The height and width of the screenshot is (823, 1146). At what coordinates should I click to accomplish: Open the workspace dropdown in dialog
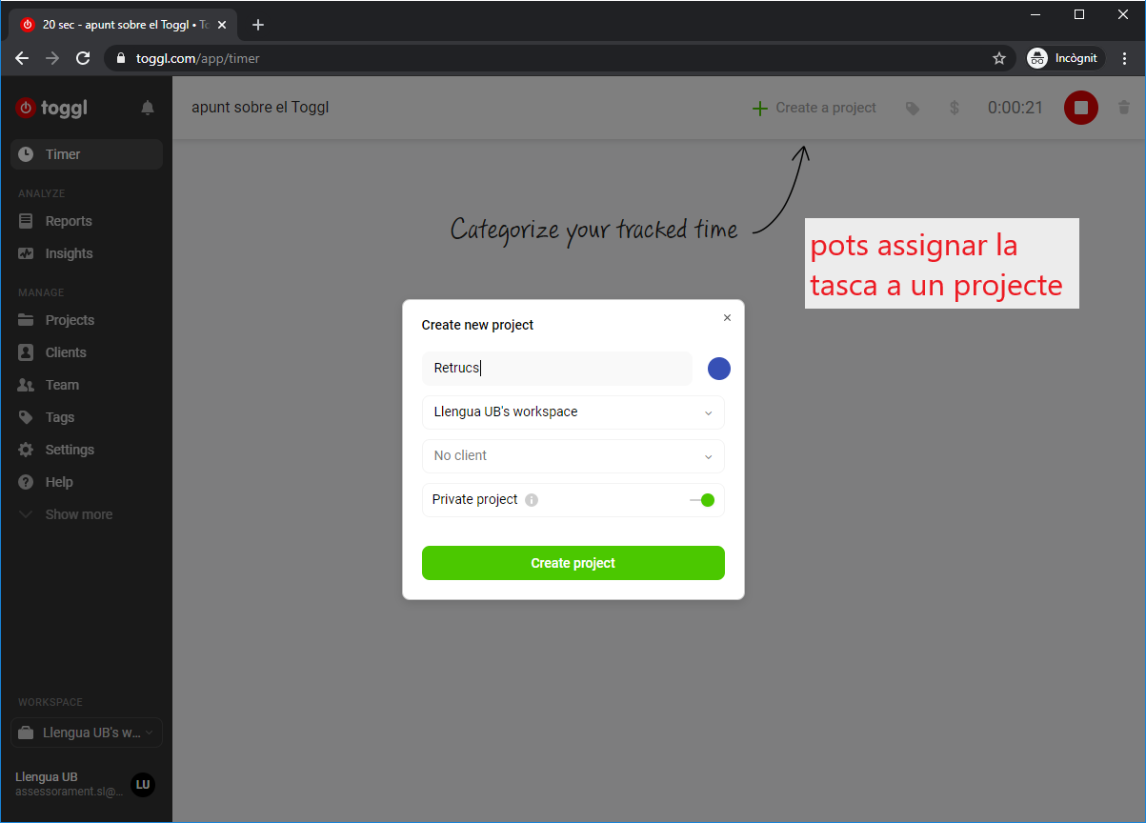click(x=573, y=412)
